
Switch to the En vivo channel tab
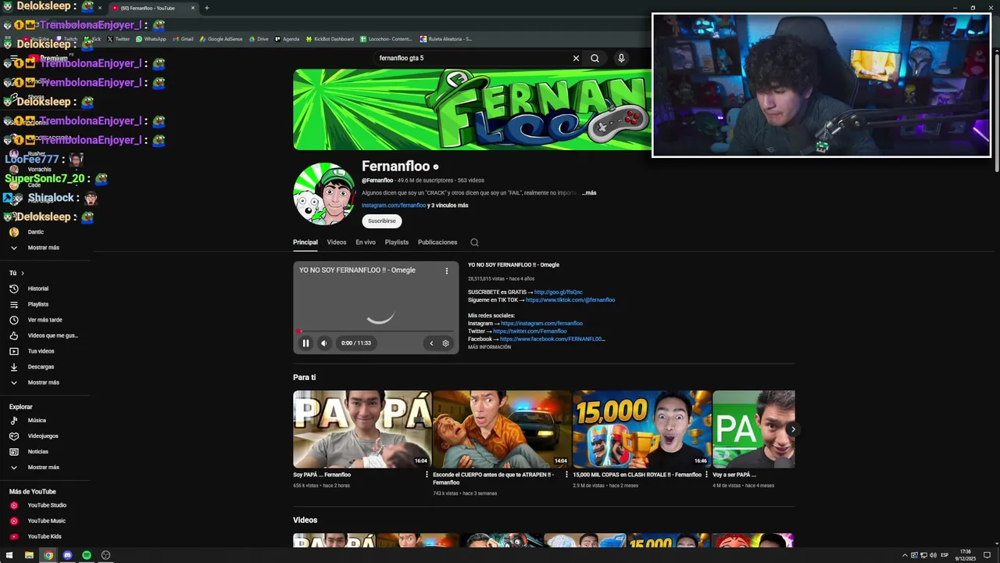366,242
